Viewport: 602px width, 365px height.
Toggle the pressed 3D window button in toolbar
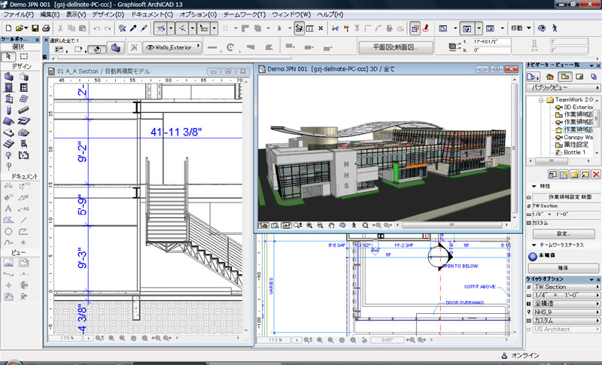(467, 29)
